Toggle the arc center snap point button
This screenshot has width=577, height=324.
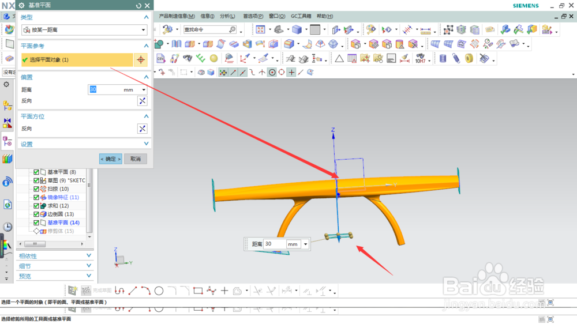pos(272,73)
